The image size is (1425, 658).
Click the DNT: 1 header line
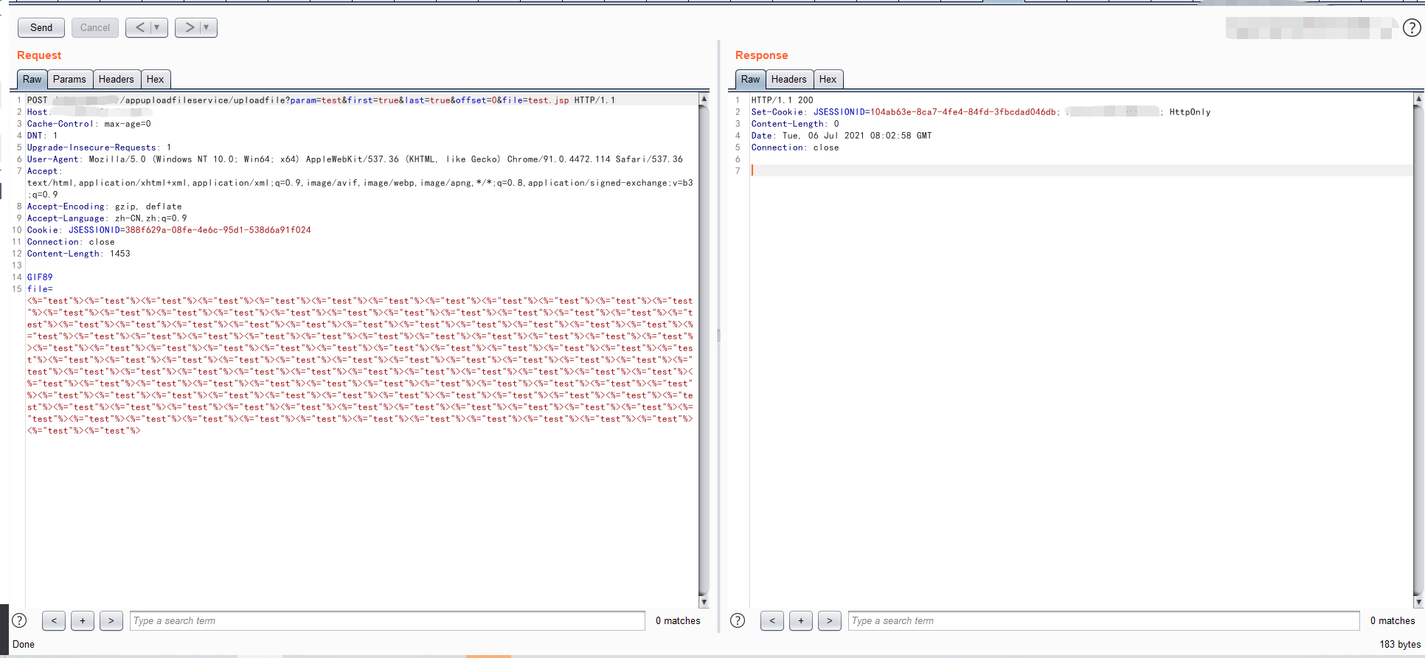[42, 136]
